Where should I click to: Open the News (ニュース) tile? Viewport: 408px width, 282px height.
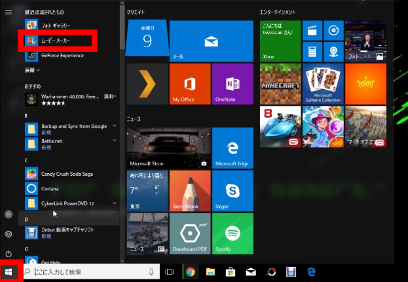point(147,233)
